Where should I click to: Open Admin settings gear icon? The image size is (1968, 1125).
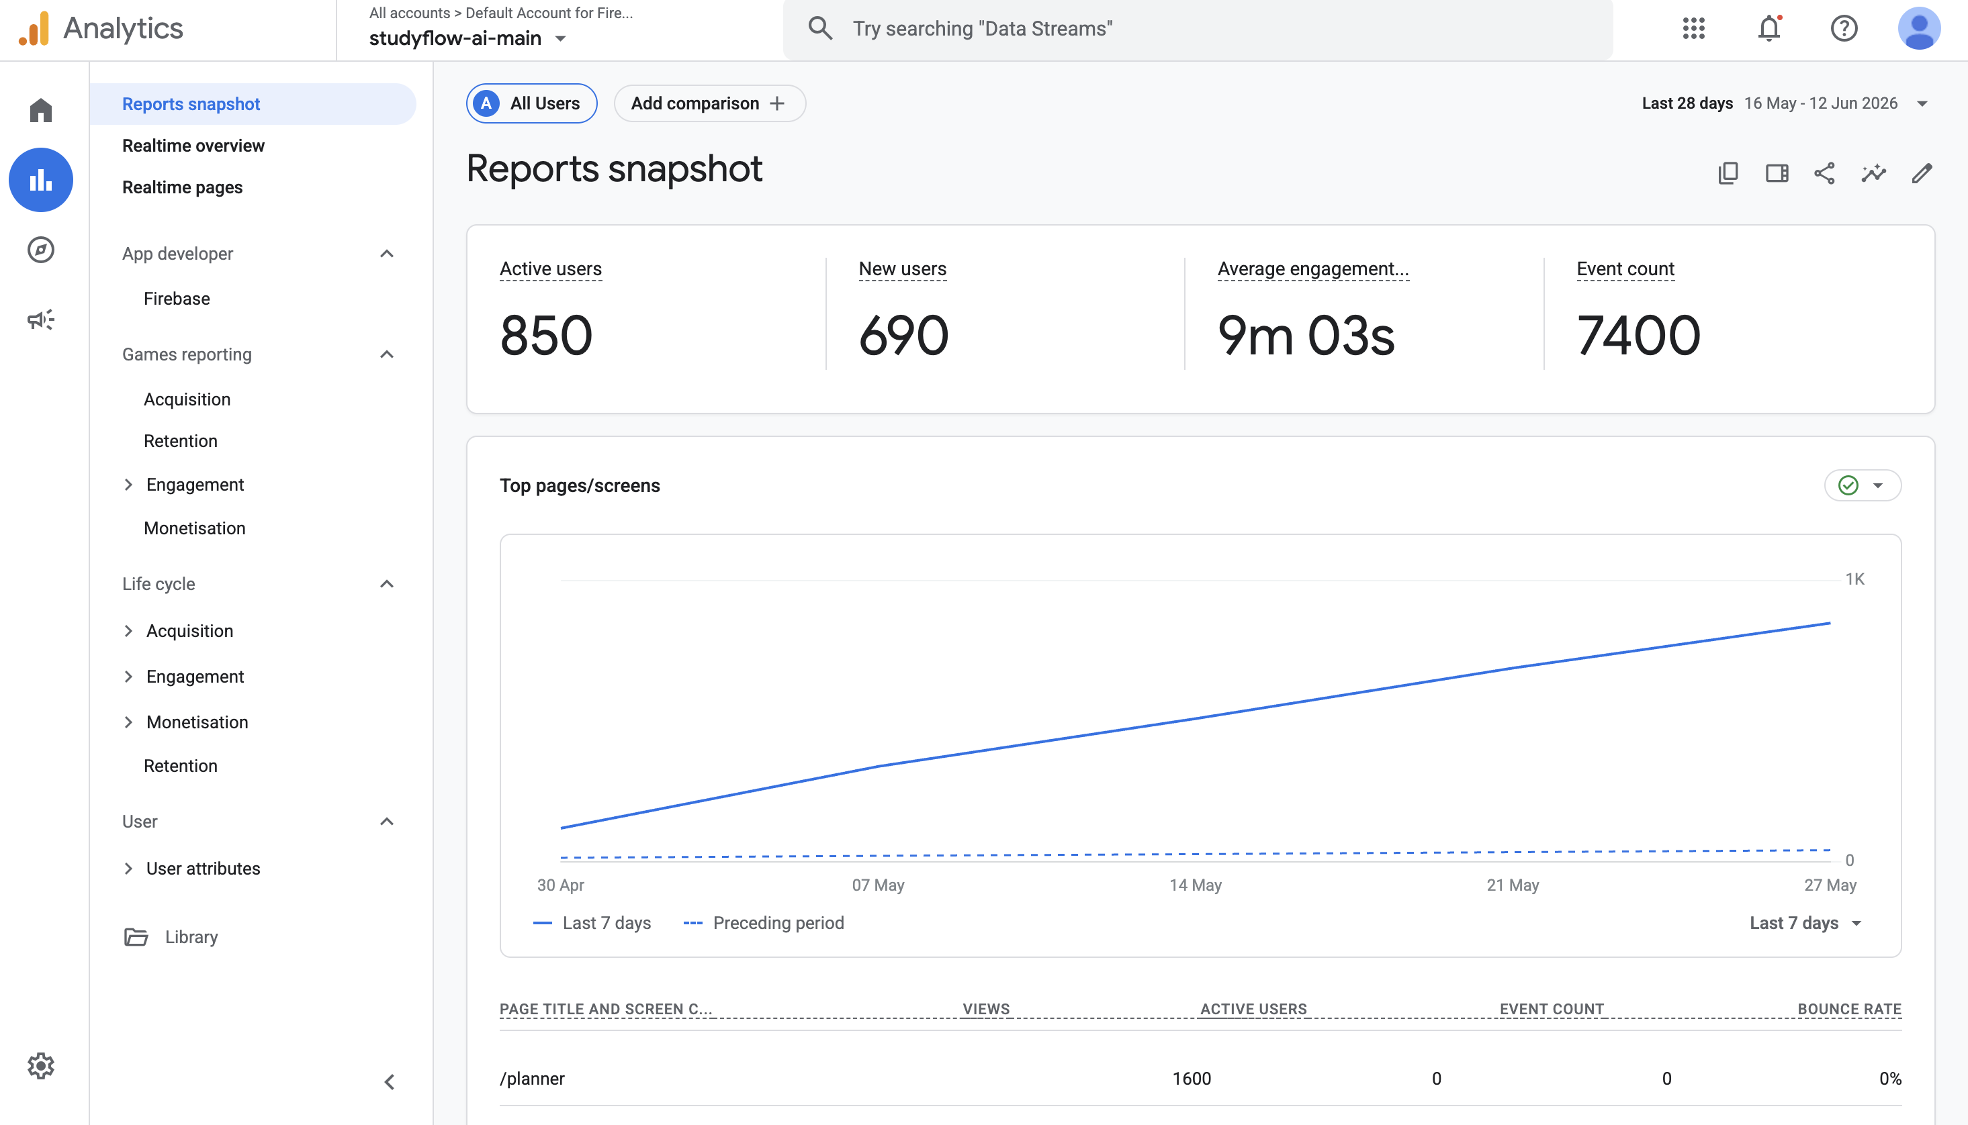pos(41,1065)
